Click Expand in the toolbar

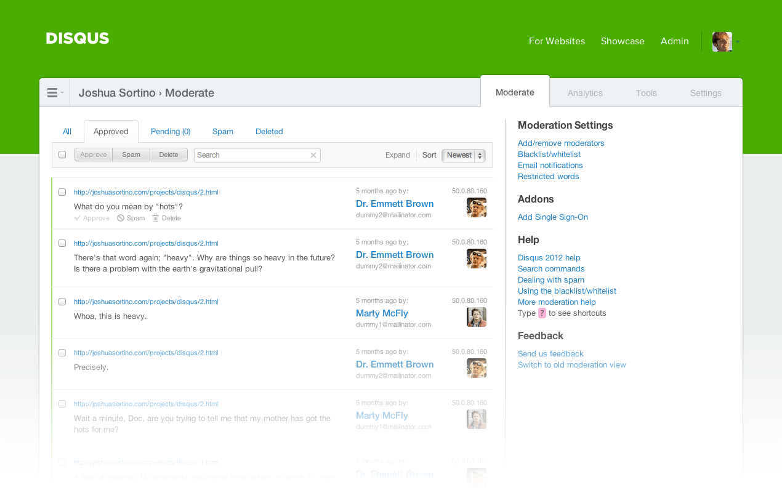[x=398, y=155]
